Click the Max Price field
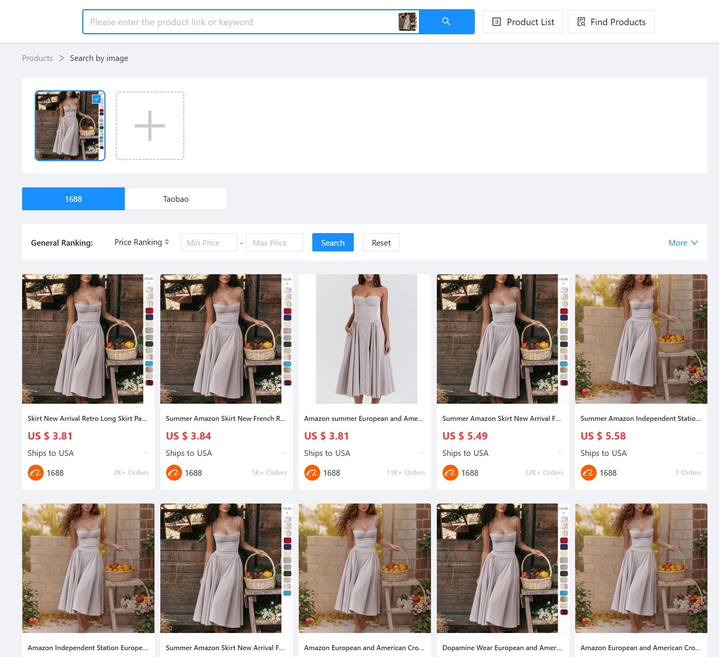Image resolution: width=719 pixels, height=657 pixels. (x=275, y=243)
